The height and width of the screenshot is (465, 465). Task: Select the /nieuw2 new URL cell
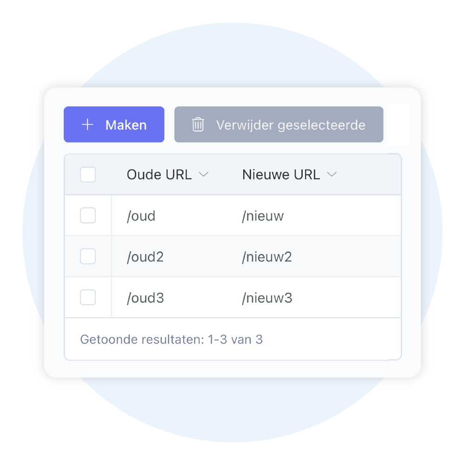(267, 257)
